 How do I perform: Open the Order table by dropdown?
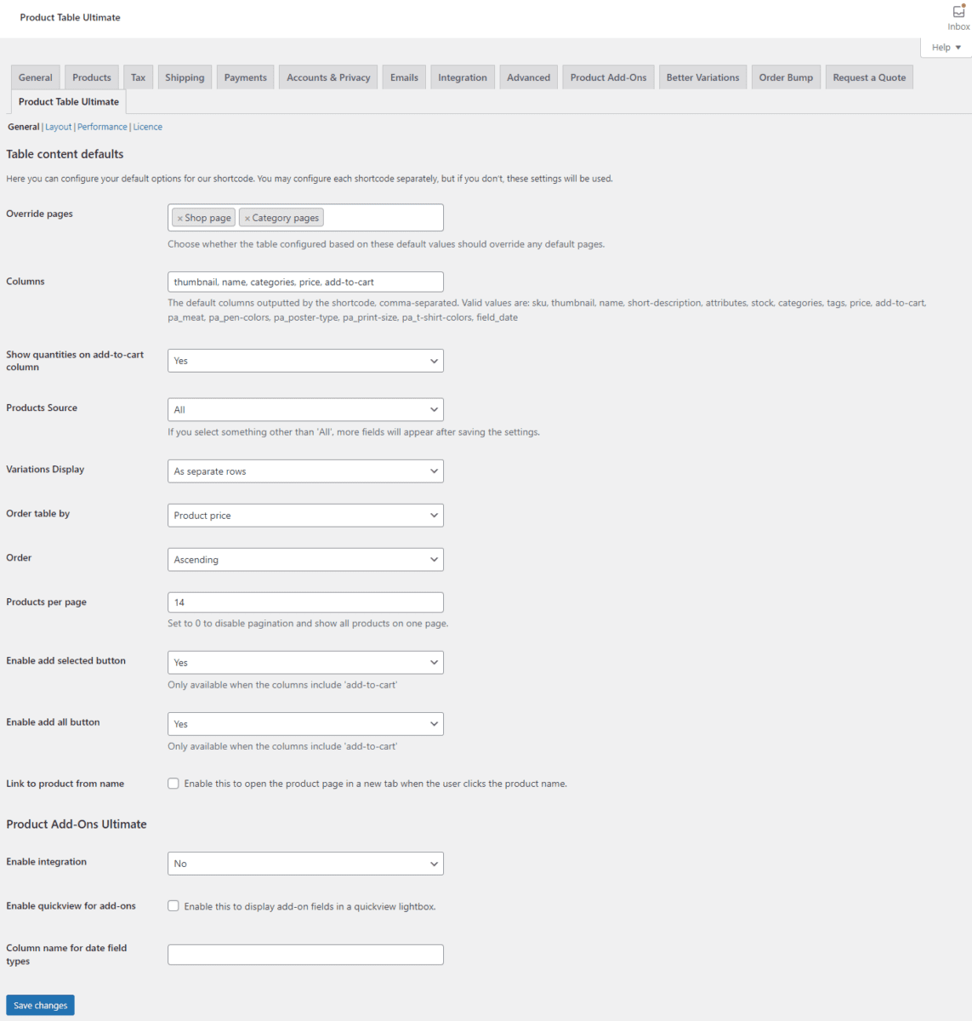[305, 516]
